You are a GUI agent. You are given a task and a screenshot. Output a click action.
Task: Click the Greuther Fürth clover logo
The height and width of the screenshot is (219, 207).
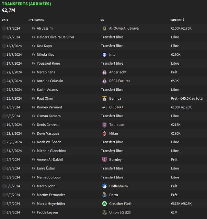(x=104, y=204)
